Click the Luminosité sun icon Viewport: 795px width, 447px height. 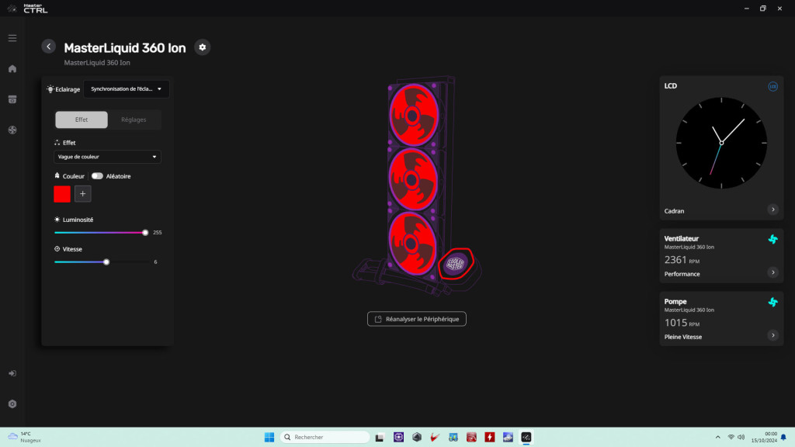[x=57, y=220]
